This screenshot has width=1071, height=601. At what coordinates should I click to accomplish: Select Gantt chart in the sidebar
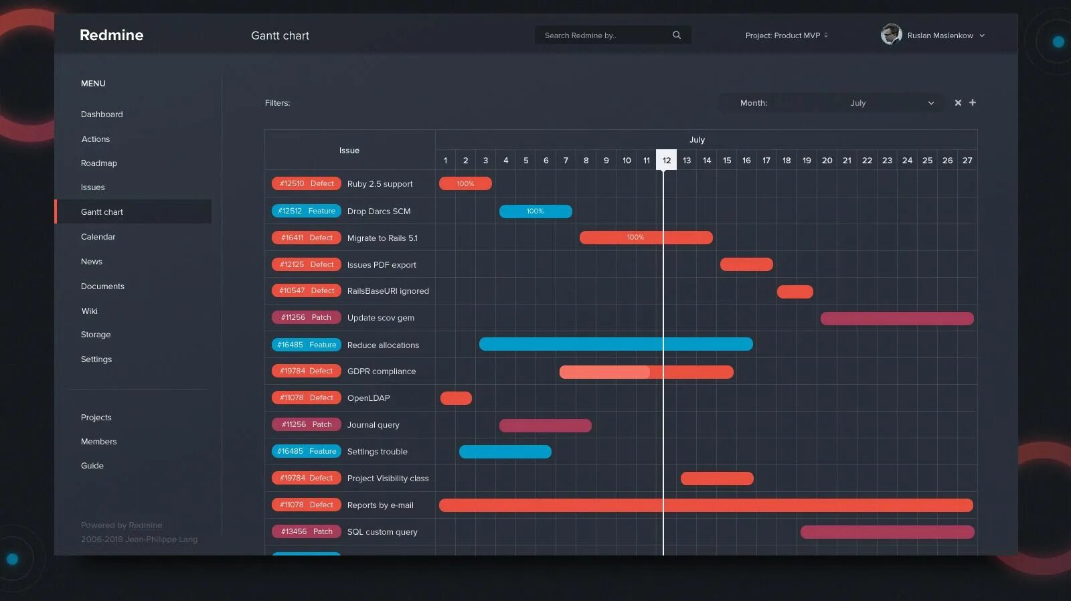coord(133,211)
